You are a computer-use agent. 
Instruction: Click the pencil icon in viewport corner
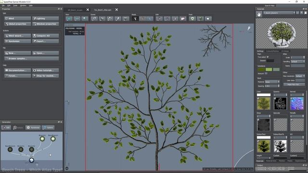[249, 28]
